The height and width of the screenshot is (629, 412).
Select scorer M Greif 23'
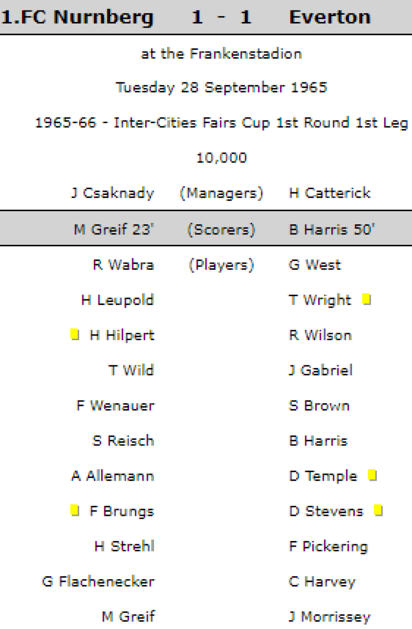click(x=114, y=230)
